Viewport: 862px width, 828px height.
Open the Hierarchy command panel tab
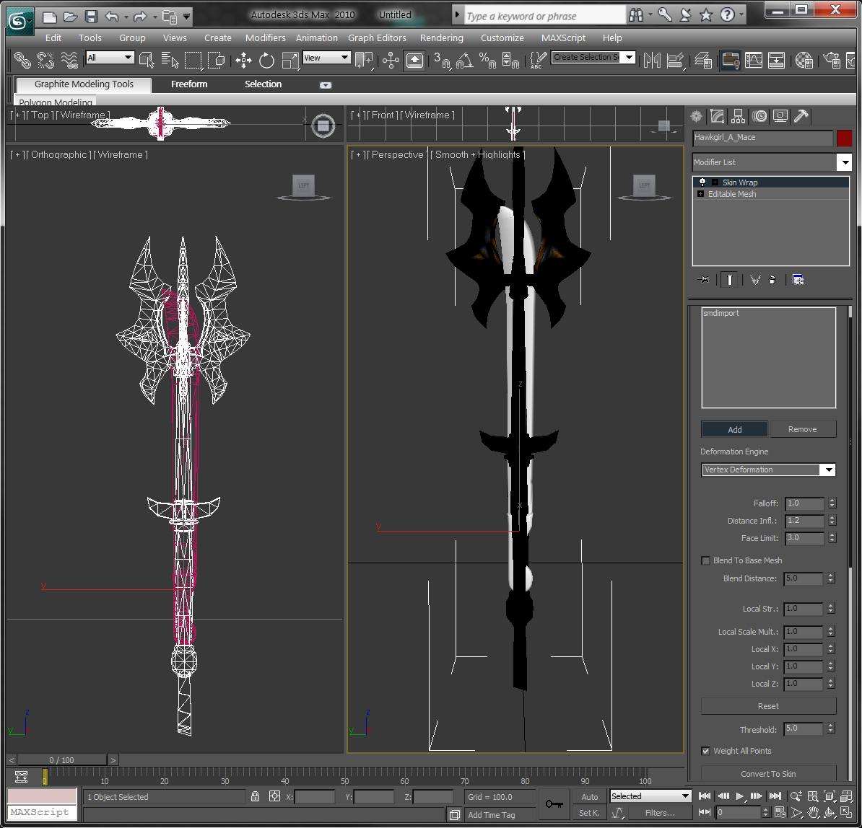738,116
